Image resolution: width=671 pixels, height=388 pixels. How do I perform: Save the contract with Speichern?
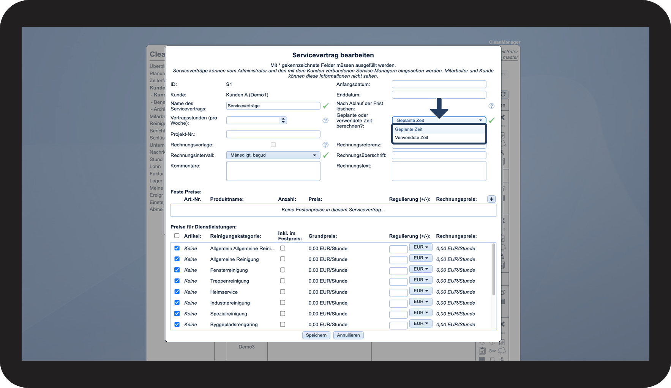[x=316, y=335]
